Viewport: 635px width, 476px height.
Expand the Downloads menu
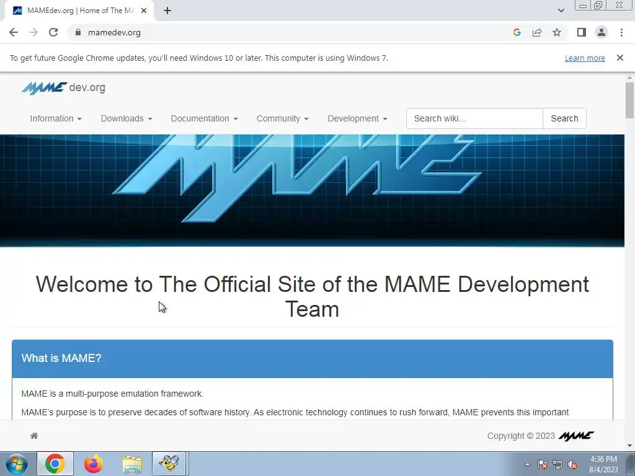pos(127,118)
